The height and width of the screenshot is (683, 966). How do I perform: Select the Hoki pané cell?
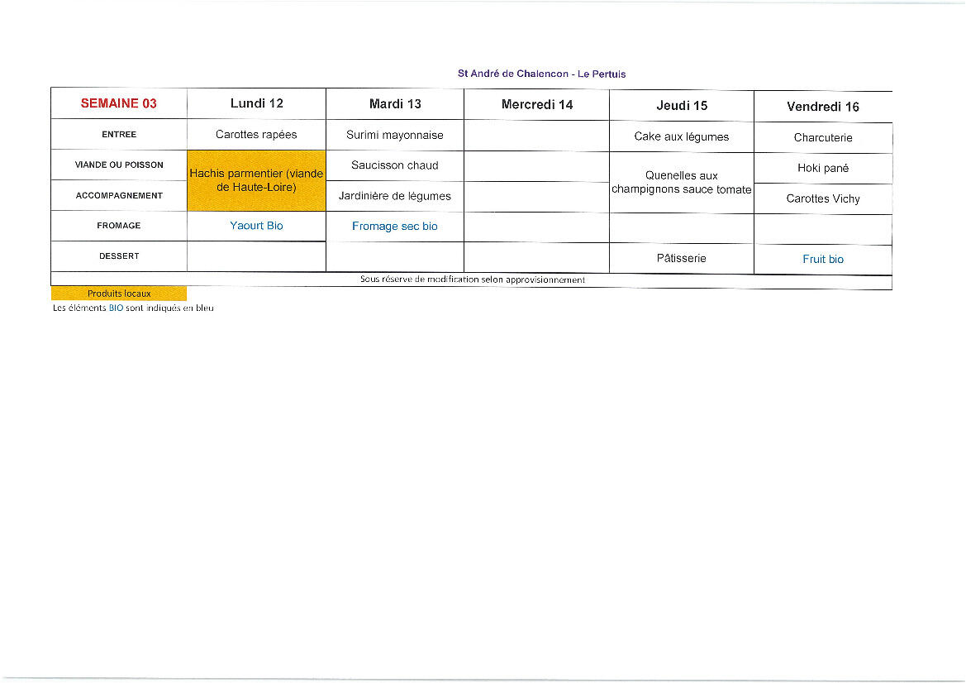pos(823,168)
